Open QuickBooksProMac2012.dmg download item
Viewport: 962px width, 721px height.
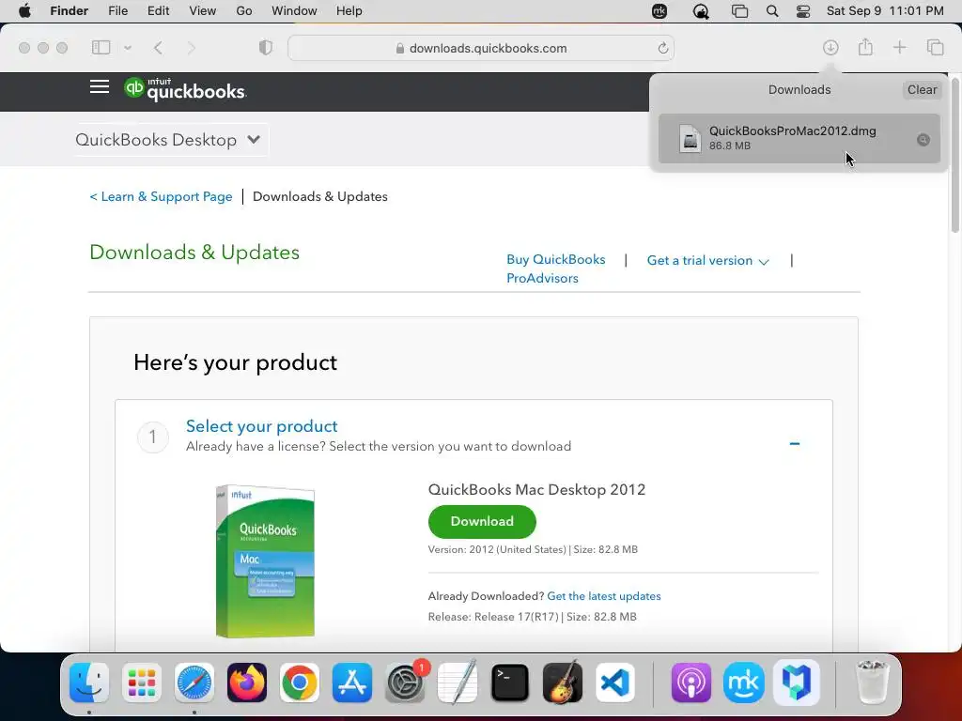[x=799, y=138]
